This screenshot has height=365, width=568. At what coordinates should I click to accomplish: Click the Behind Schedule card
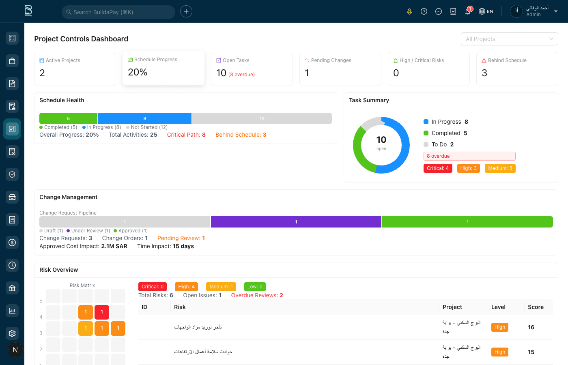pos(517,69)
